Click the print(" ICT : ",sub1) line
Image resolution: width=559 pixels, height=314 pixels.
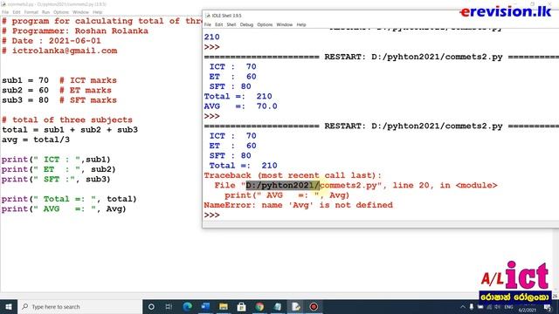pos(56,159)
